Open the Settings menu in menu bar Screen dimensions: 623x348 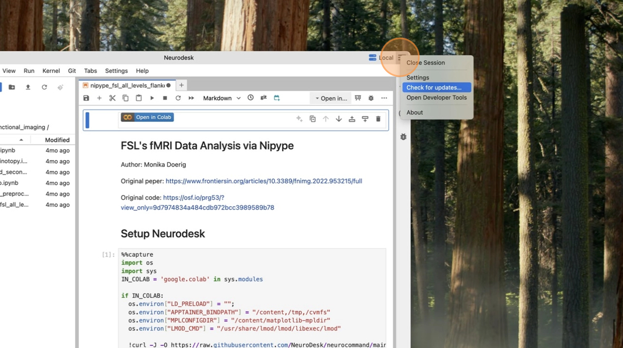(116, 71)
